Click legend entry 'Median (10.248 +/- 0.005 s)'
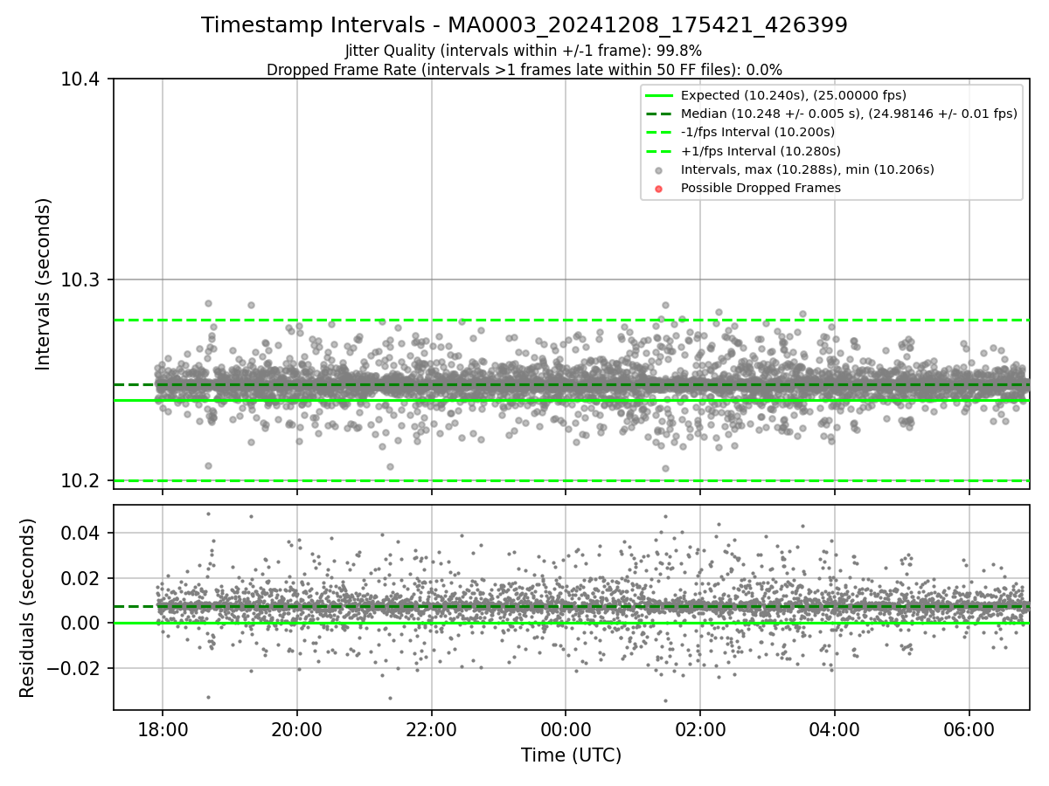The width and height of the screenshot is (1049, 786). [x=849, y=114]
